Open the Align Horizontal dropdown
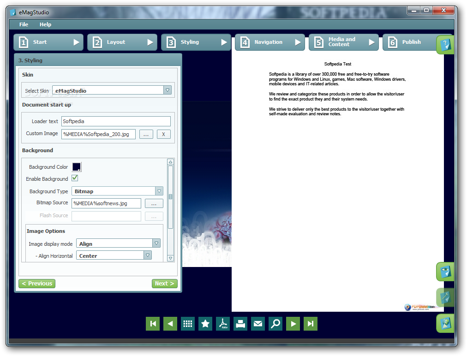 click(147, 255)
